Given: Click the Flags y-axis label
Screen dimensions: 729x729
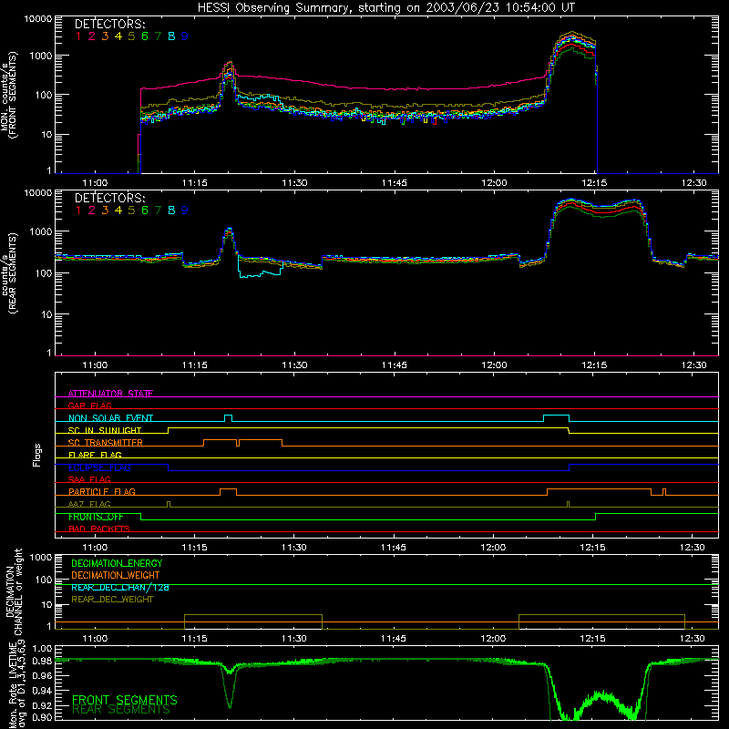Looking at the screenshot, I should 36,455.
